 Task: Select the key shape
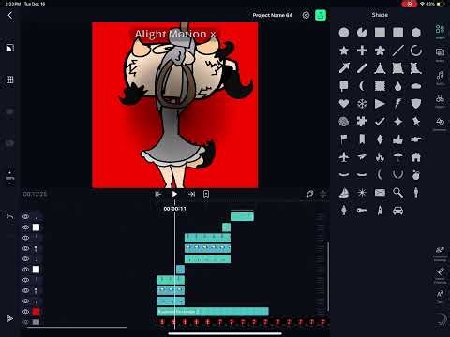(362, 211)
